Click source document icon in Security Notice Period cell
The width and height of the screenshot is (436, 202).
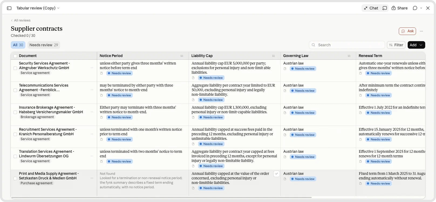coord(101,73)
